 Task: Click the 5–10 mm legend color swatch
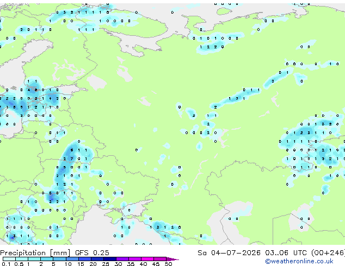(x=59, y=259)
